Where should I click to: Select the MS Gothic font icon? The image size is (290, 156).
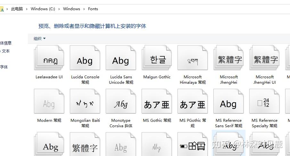pos(157,102)
